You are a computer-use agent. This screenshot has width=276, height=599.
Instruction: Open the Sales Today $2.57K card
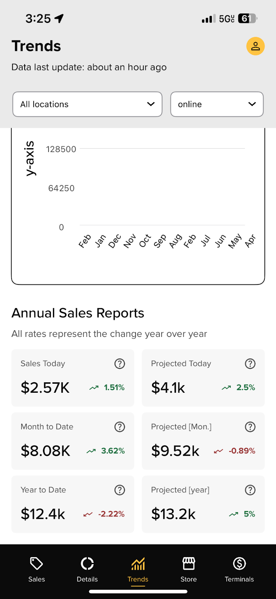tap(73, 378)
